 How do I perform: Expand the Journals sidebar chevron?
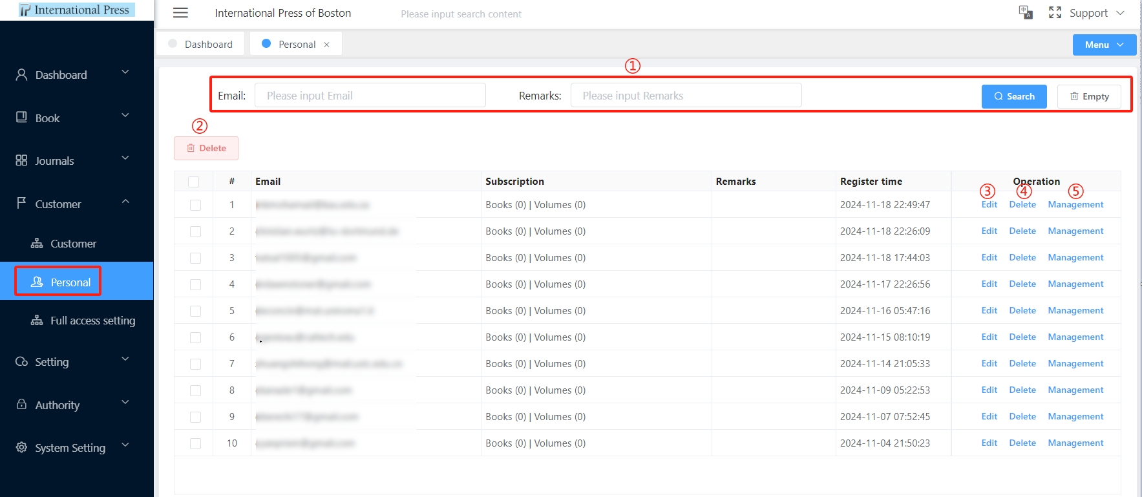tap(125, 158)
